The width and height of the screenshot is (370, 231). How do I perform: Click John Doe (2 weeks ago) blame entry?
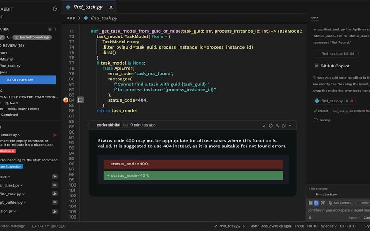(x=271, y=226)
